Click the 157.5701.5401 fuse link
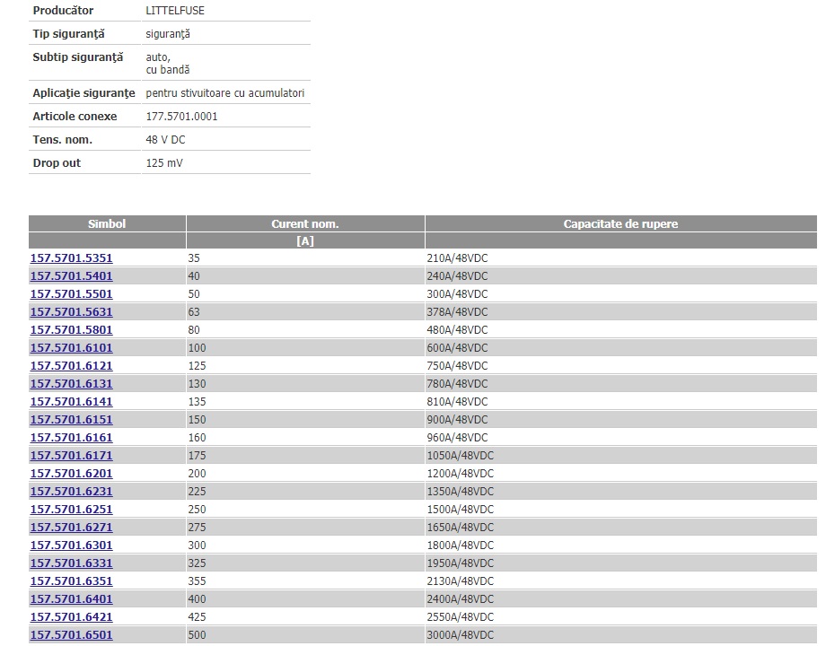 72,276
